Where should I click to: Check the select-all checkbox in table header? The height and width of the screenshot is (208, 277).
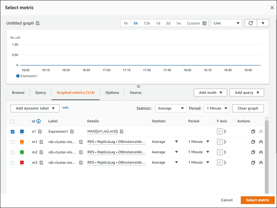(x=12, y=121)
